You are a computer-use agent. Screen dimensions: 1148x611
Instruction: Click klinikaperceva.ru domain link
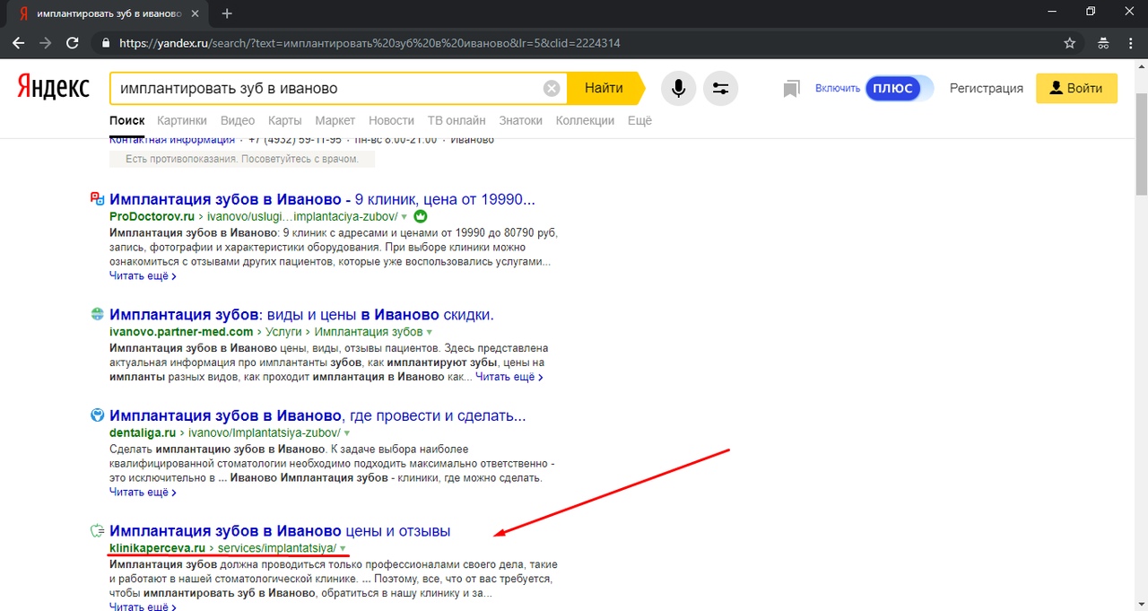(x=157, y=548)
